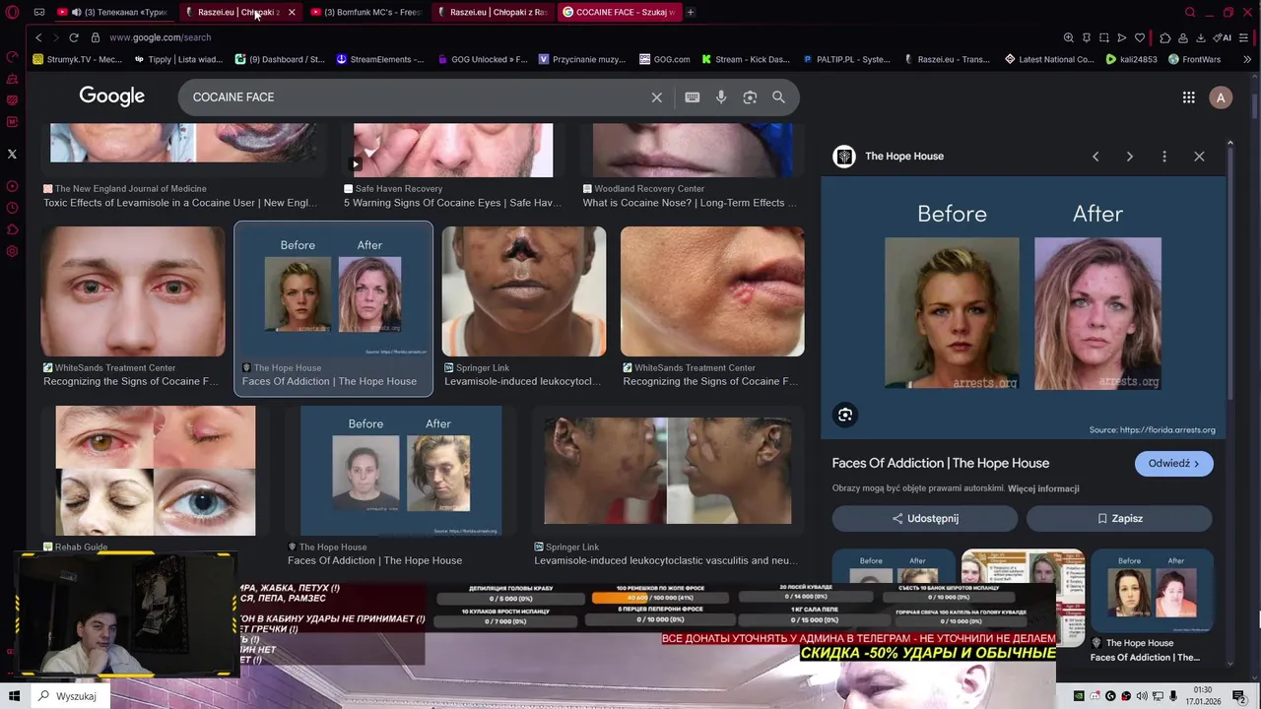Close the image preview panel

pos(1199,157)
